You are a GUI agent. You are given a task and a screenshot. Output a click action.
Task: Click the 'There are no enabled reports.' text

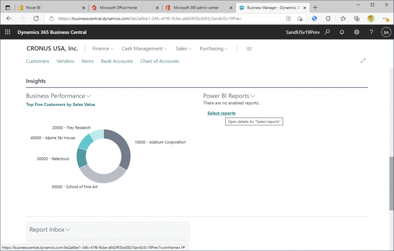click(231, 103)
